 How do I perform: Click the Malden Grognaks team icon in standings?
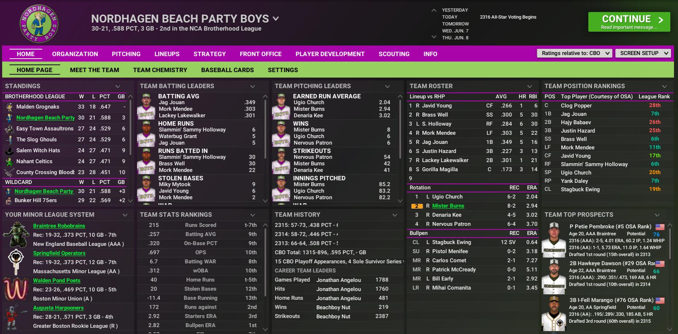coord(9,107)
